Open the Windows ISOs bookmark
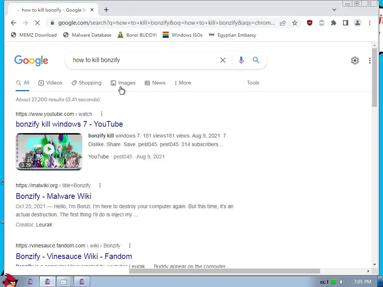The width and height of the screenshot is (383, 287). [x=183, y=35]
